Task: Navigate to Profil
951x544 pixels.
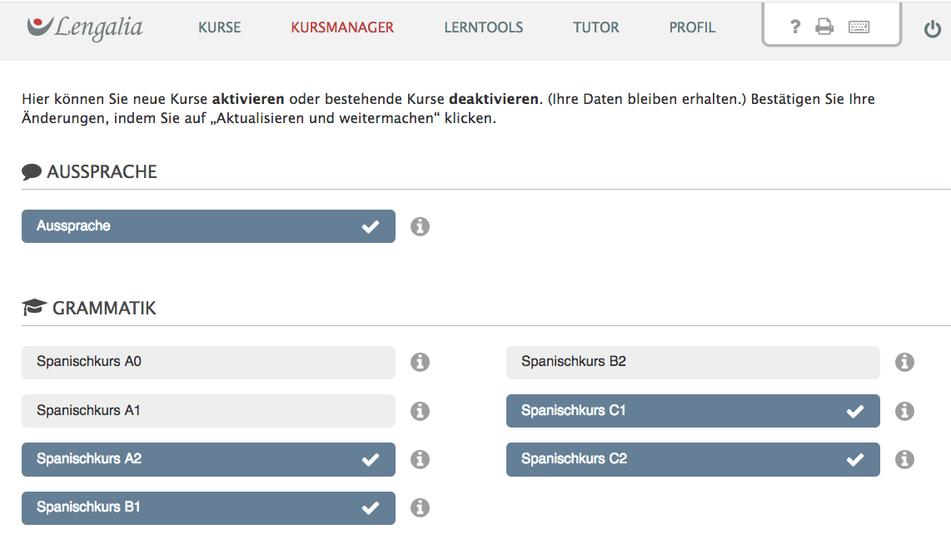Action: 692,27
